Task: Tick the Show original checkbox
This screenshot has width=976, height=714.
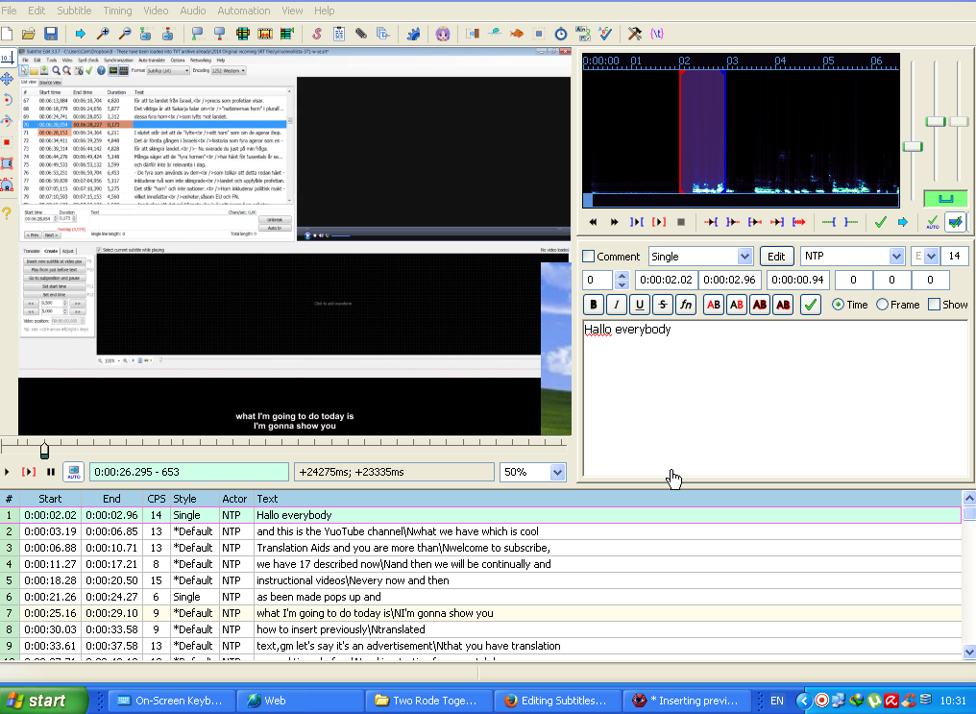Action: coord(934,305)
